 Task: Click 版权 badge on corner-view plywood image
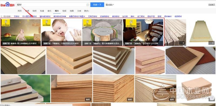130,100
